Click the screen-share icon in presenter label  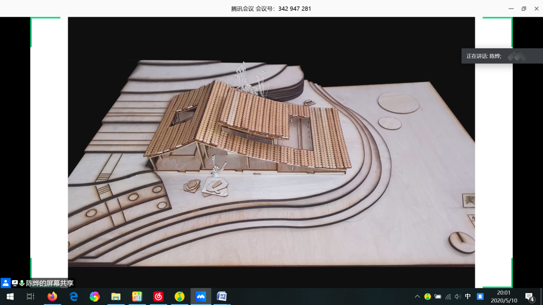click(15, 283)
